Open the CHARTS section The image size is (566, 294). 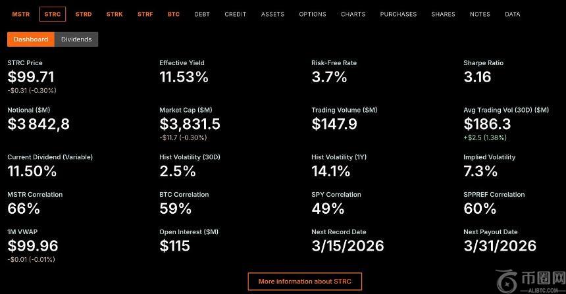click(353, 14)
